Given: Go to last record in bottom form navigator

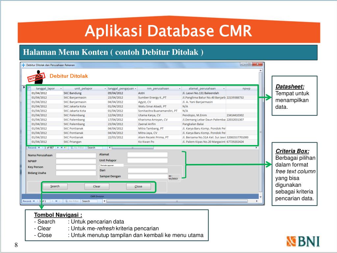Looking at the screenshot, I should [57, 201].
